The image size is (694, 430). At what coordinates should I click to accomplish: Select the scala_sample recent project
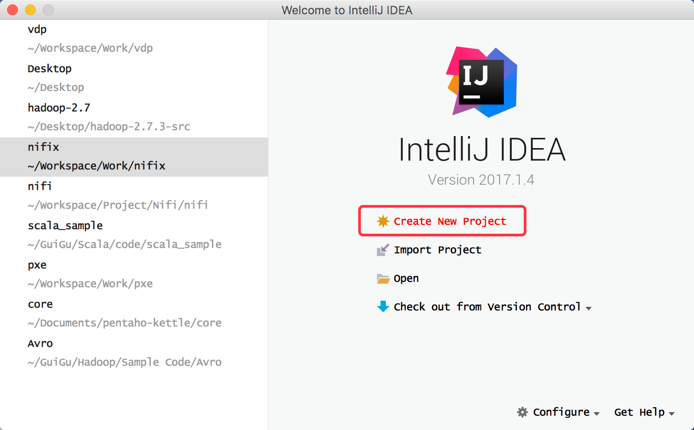tap(124, 235)
